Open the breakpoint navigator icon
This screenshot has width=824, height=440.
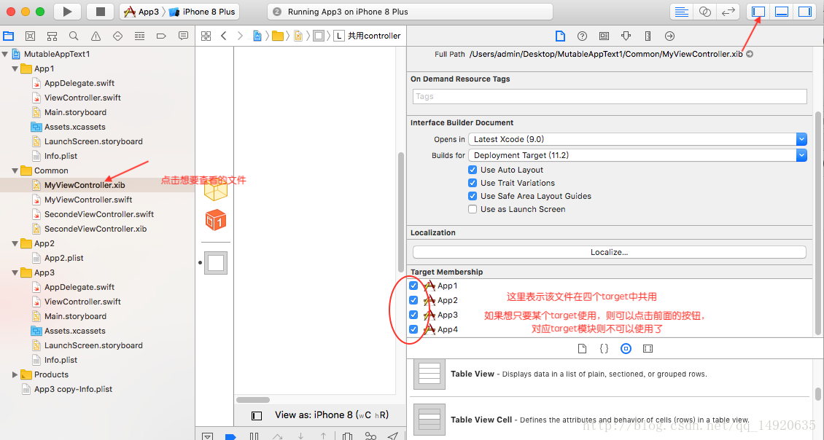click(161, 36)
